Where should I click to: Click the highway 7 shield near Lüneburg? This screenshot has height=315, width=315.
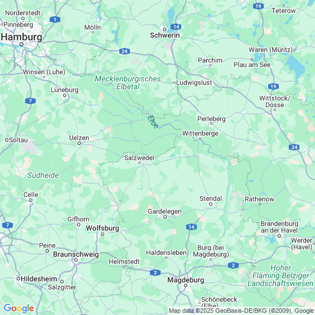pyautogui.click(x=30, y=101)
